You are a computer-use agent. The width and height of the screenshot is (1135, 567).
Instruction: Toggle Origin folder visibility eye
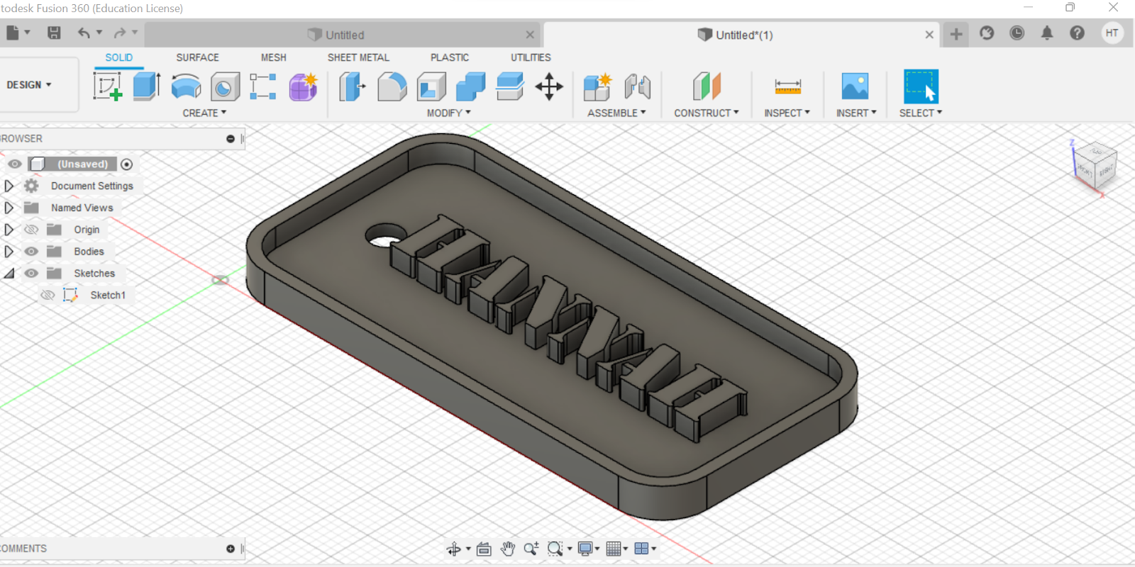(31, 230)
